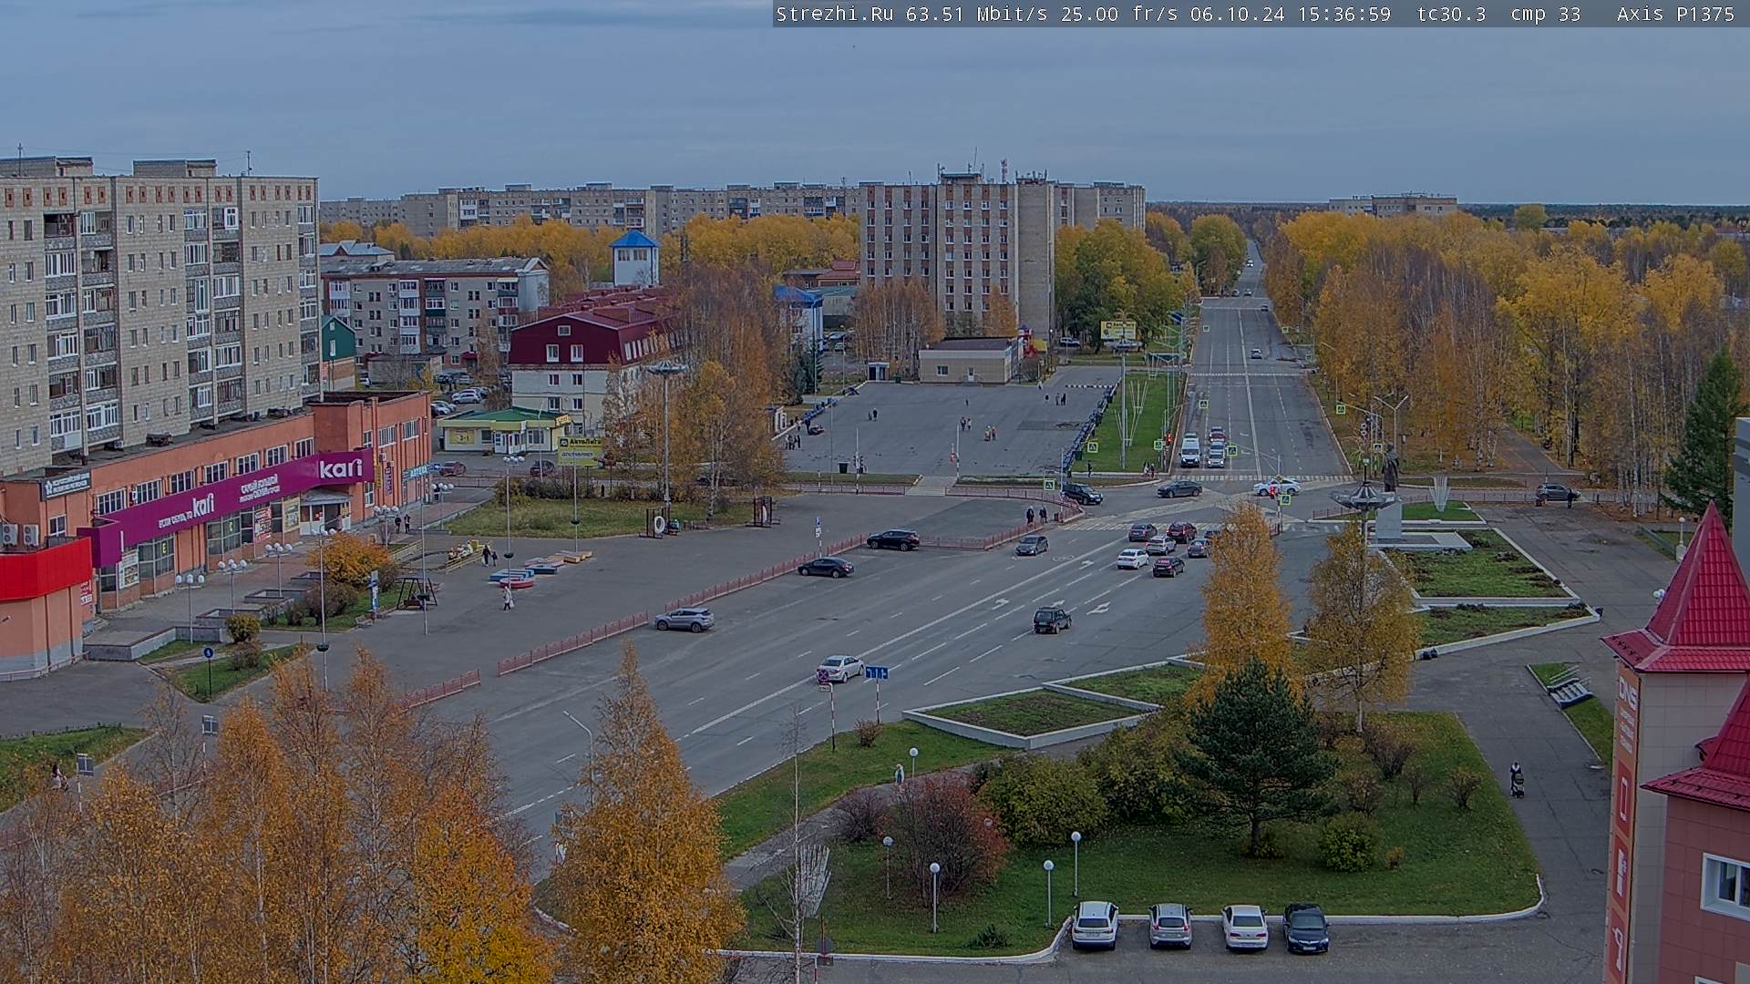This screenshot has height=984, width=1750.
Task: Select the 63.51 Mbit/s bitrate readout
Action: (x=975, y=14)
